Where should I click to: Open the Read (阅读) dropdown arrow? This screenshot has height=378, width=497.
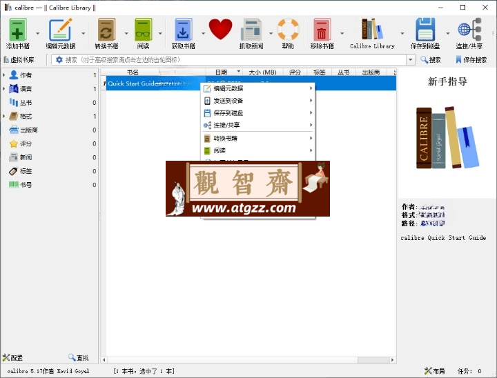pos(160,33)
